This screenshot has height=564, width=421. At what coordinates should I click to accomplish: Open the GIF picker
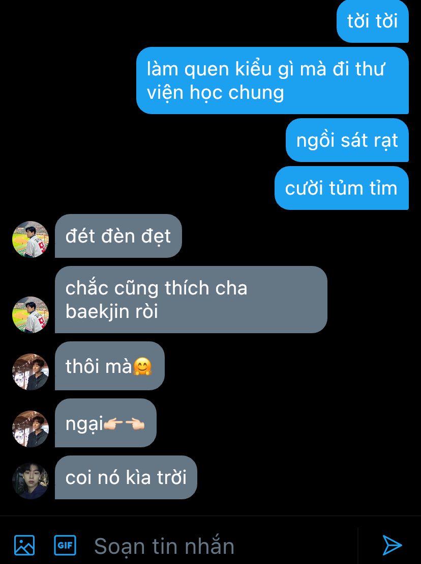(65, 545)
